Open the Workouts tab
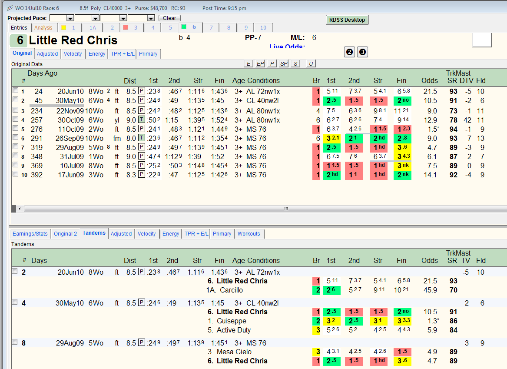 (x=249, y=234)
